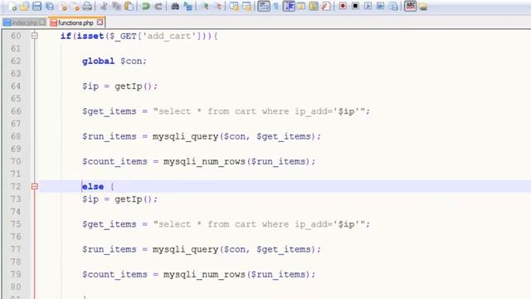The width and height of the screenshot is (531, 299).
Task: Click line number 60 in the margin
Action: point(16,36)
